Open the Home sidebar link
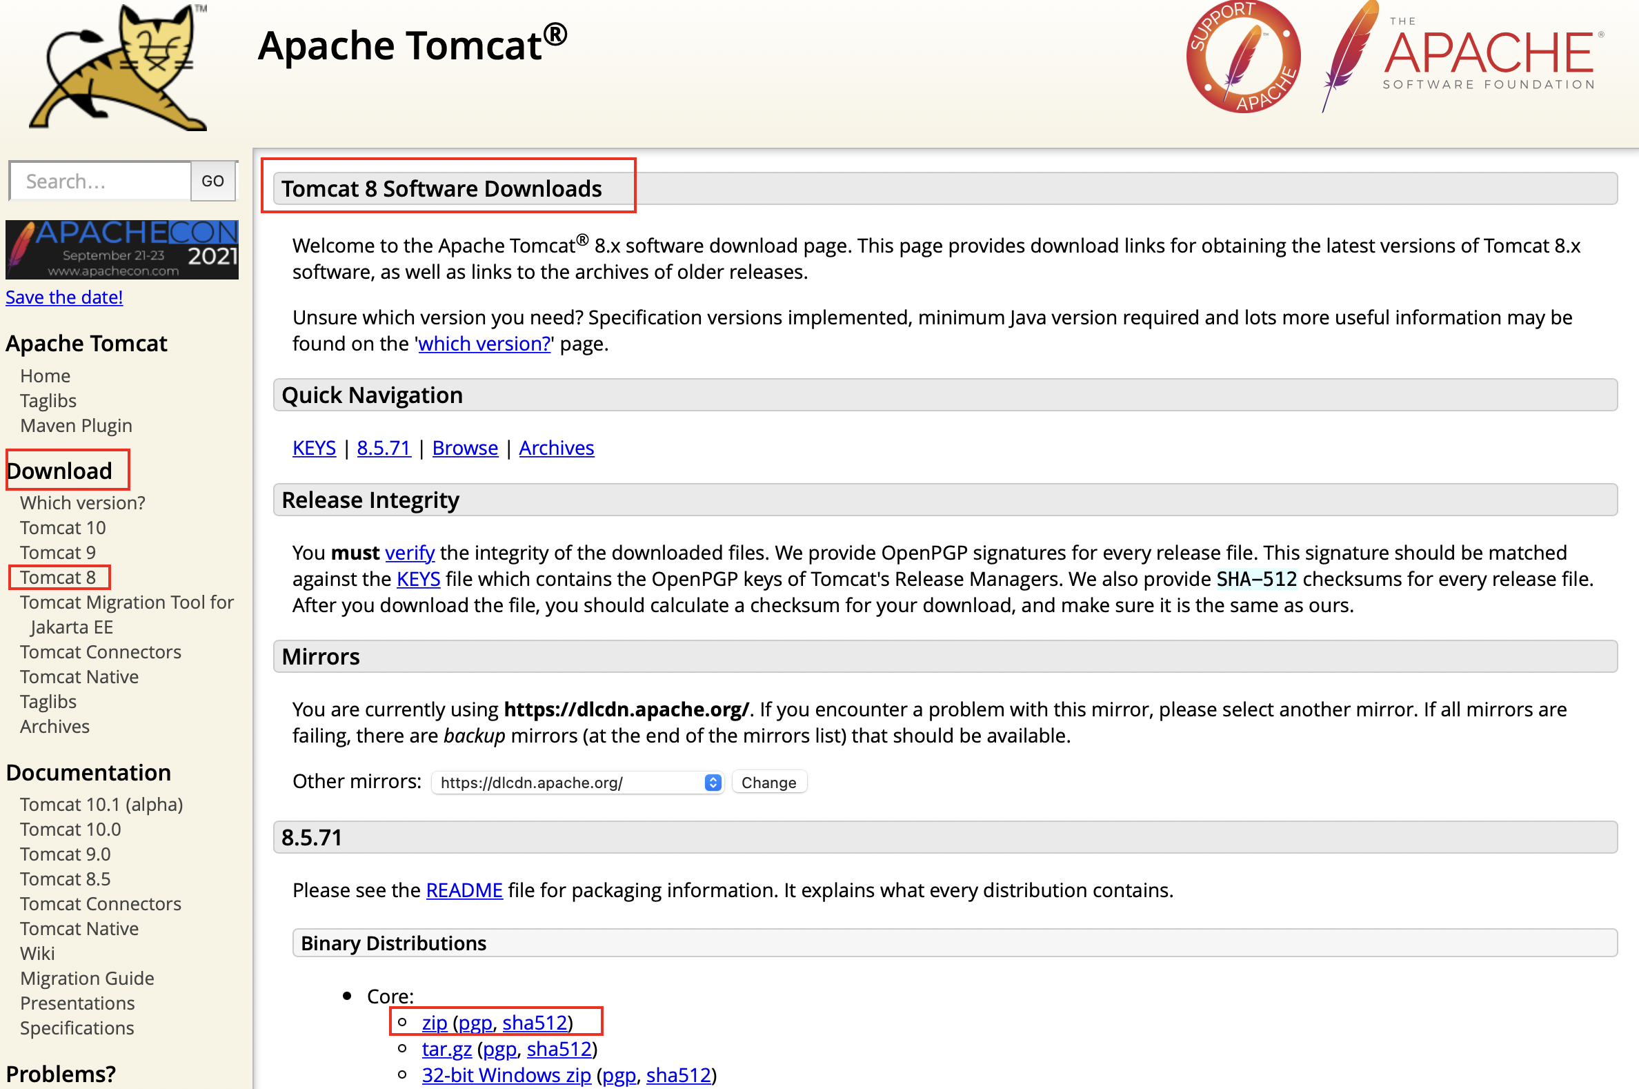This screenshot has height=1089, width=1639. 45,375
